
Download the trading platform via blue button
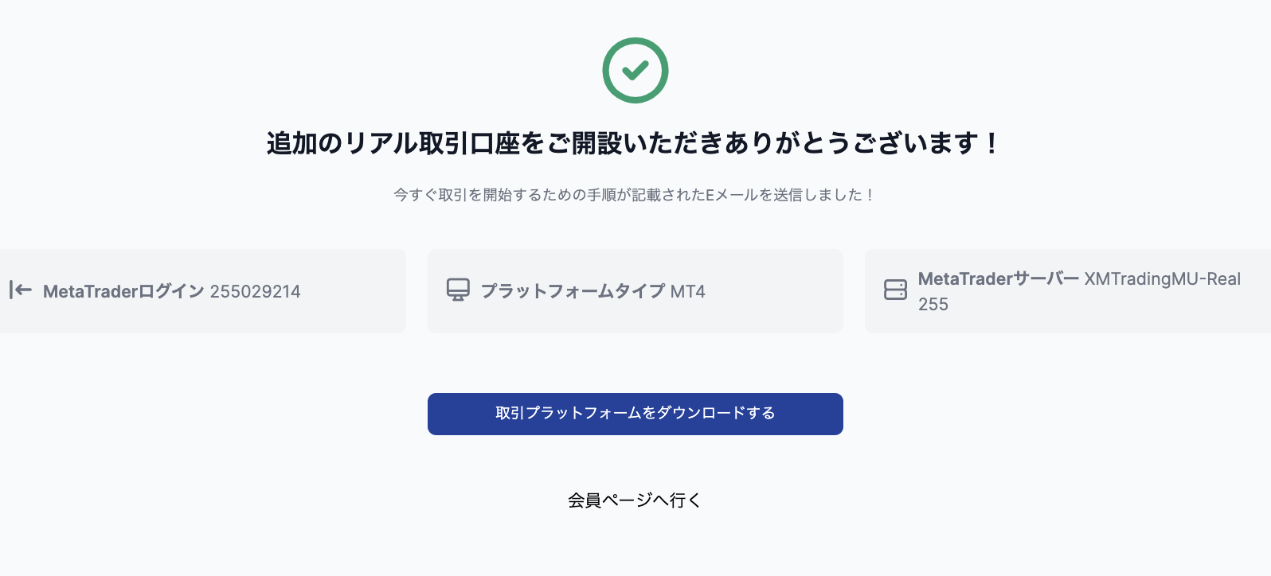pyautogui.click(x=635, y=414)
